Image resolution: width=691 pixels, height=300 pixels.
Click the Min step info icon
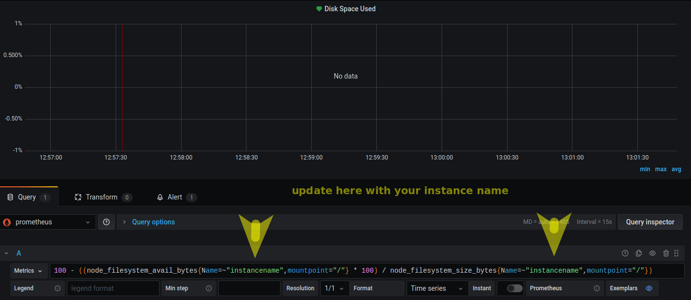(209, 288)
